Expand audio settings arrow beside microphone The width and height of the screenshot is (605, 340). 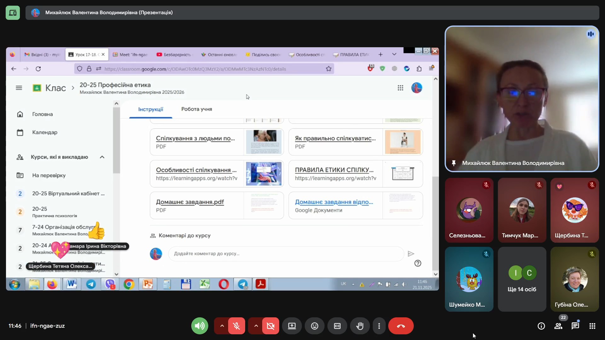pyautogui.click(x=222, y=326)
